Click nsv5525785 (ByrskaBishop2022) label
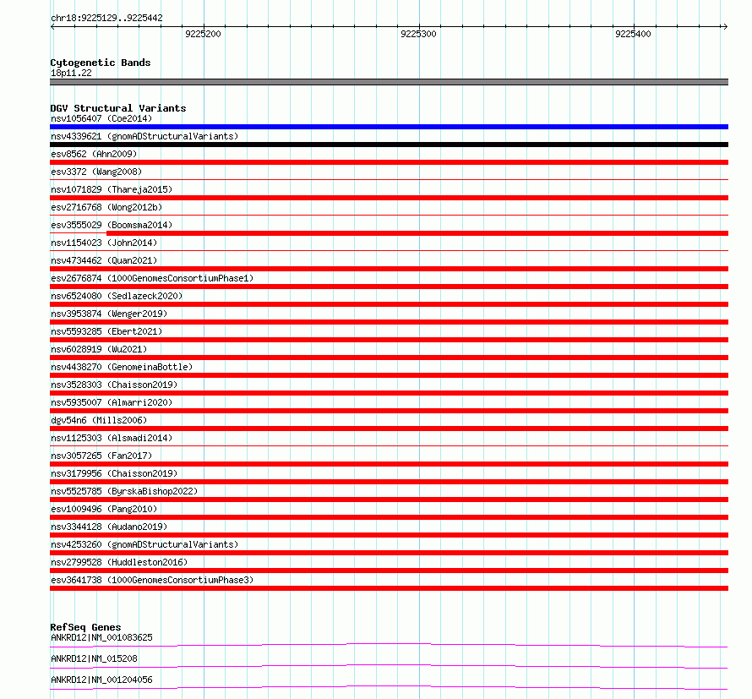This screenshot has height=699, width=752. pos(124,491)
